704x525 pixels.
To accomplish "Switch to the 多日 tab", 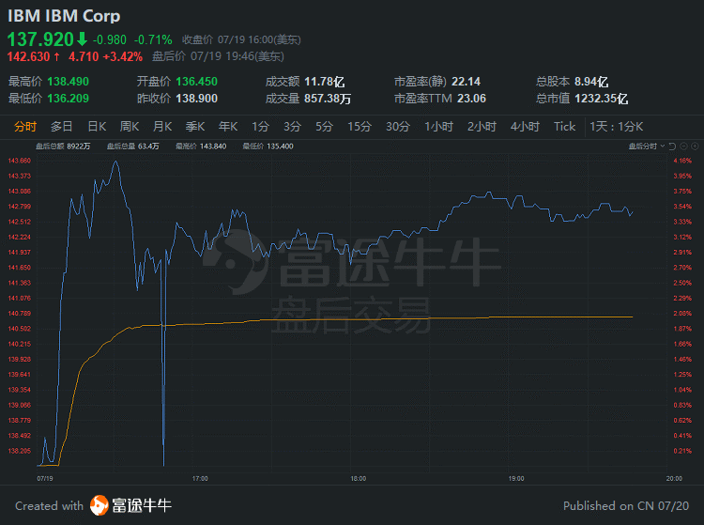I will pos(62,127).
